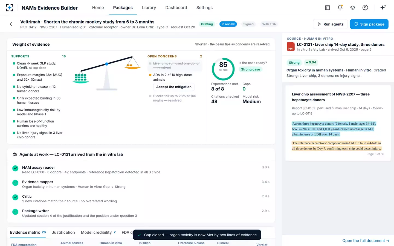Screen dimensions: 394x246
Task: Select the Evidence matrix tab
Action: [x=28, y=232]
